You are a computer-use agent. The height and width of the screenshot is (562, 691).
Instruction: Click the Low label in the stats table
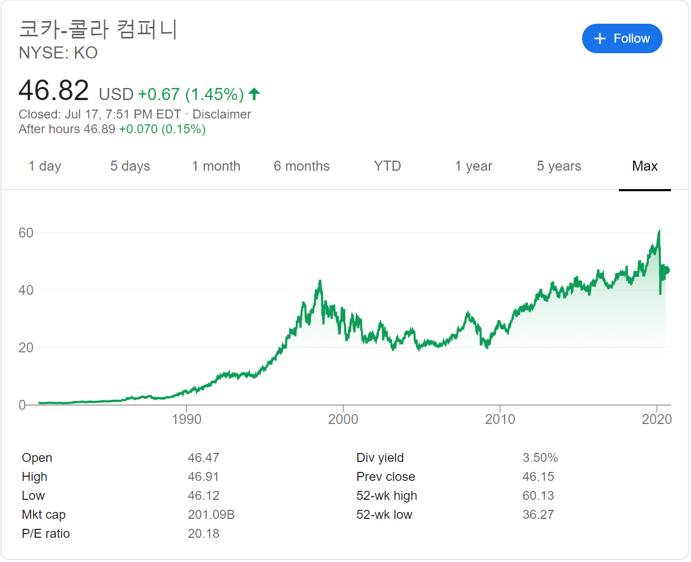pyautogui.click(x=33, y=496)
